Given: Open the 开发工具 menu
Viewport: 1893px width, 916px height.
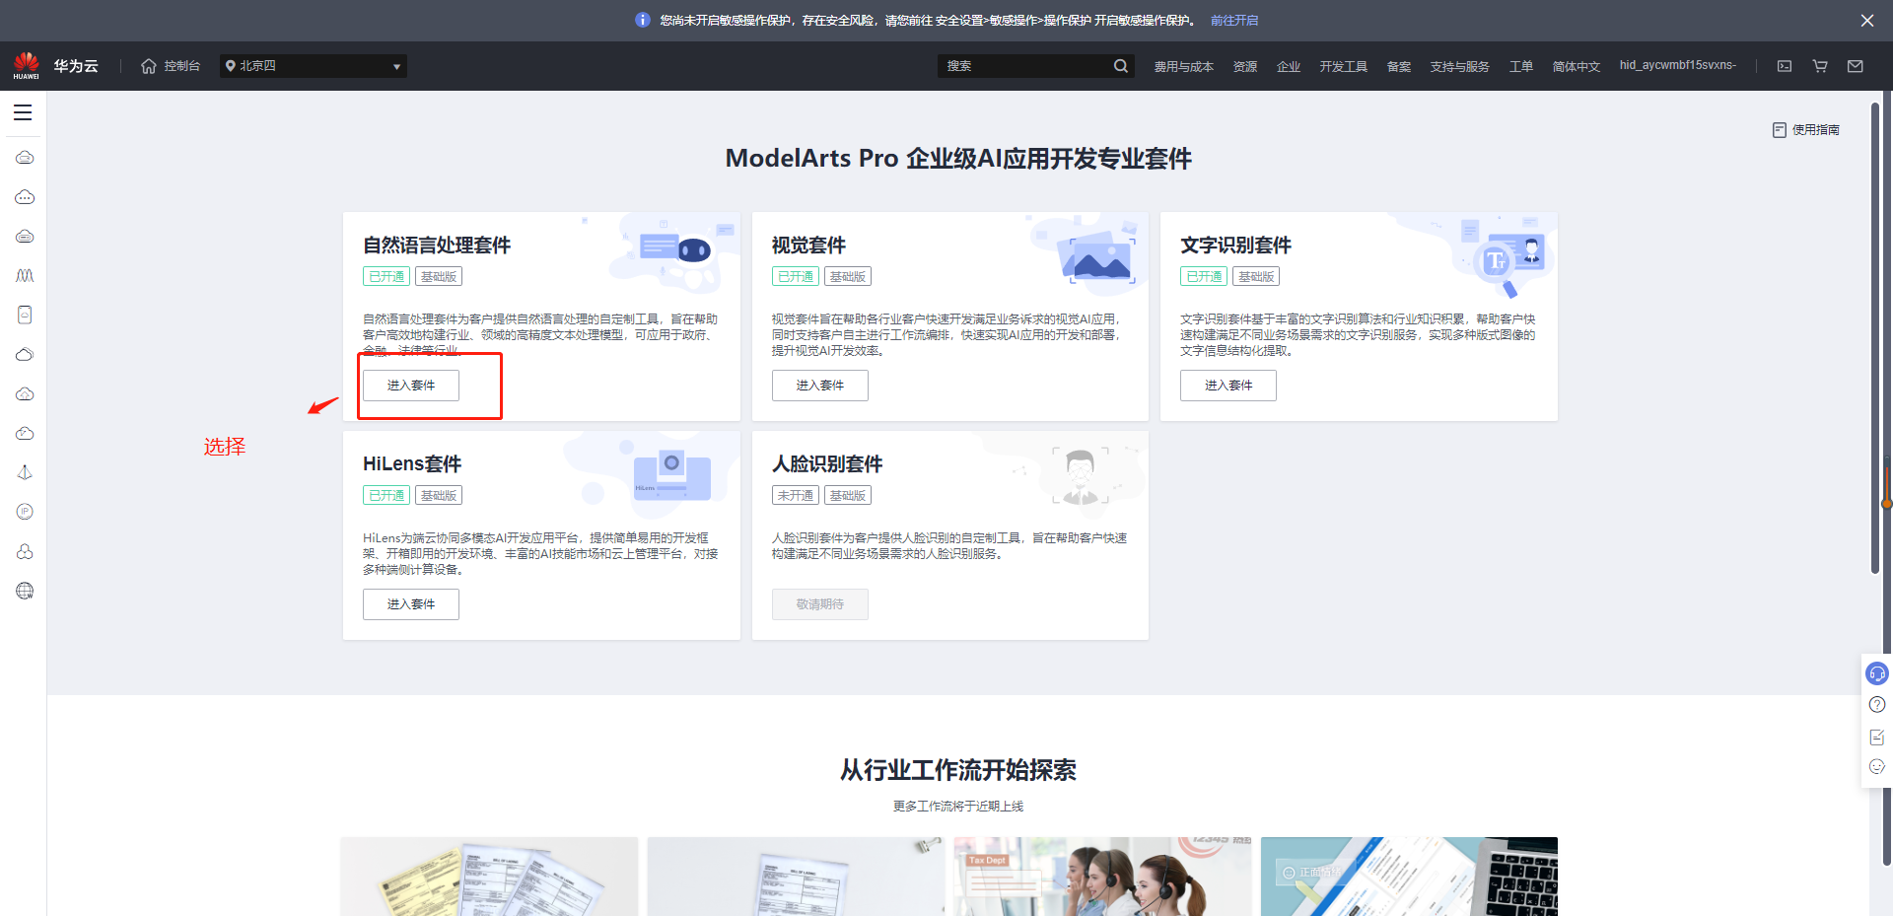Looking at the screenshot, I should tap(1343, 66).
